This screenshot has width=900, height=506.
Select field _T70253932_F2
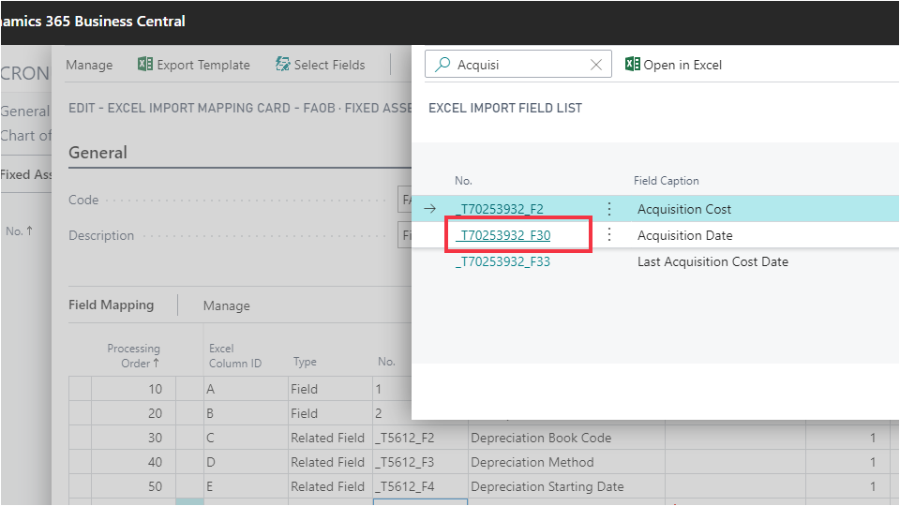[500, 209]
